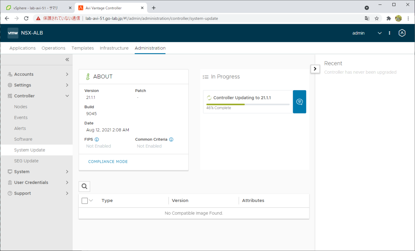Image resolution: width=415 pixels, height=251 pixels.
Task: Switch to the vSphere browser tab
Action: coord(38,8)
